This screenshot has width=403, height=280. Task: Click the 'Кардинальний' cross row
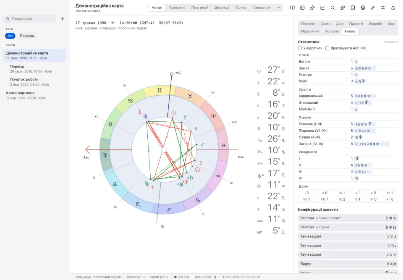(348, 96)
